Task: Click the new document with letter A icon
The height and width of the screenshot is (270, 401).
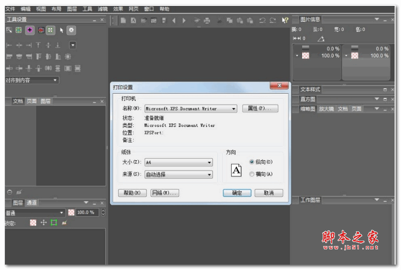Action: coord(134,21)
